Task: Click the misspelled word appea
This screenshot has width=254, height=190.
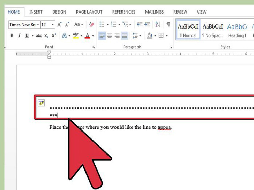Action: [x=164, y=127]
